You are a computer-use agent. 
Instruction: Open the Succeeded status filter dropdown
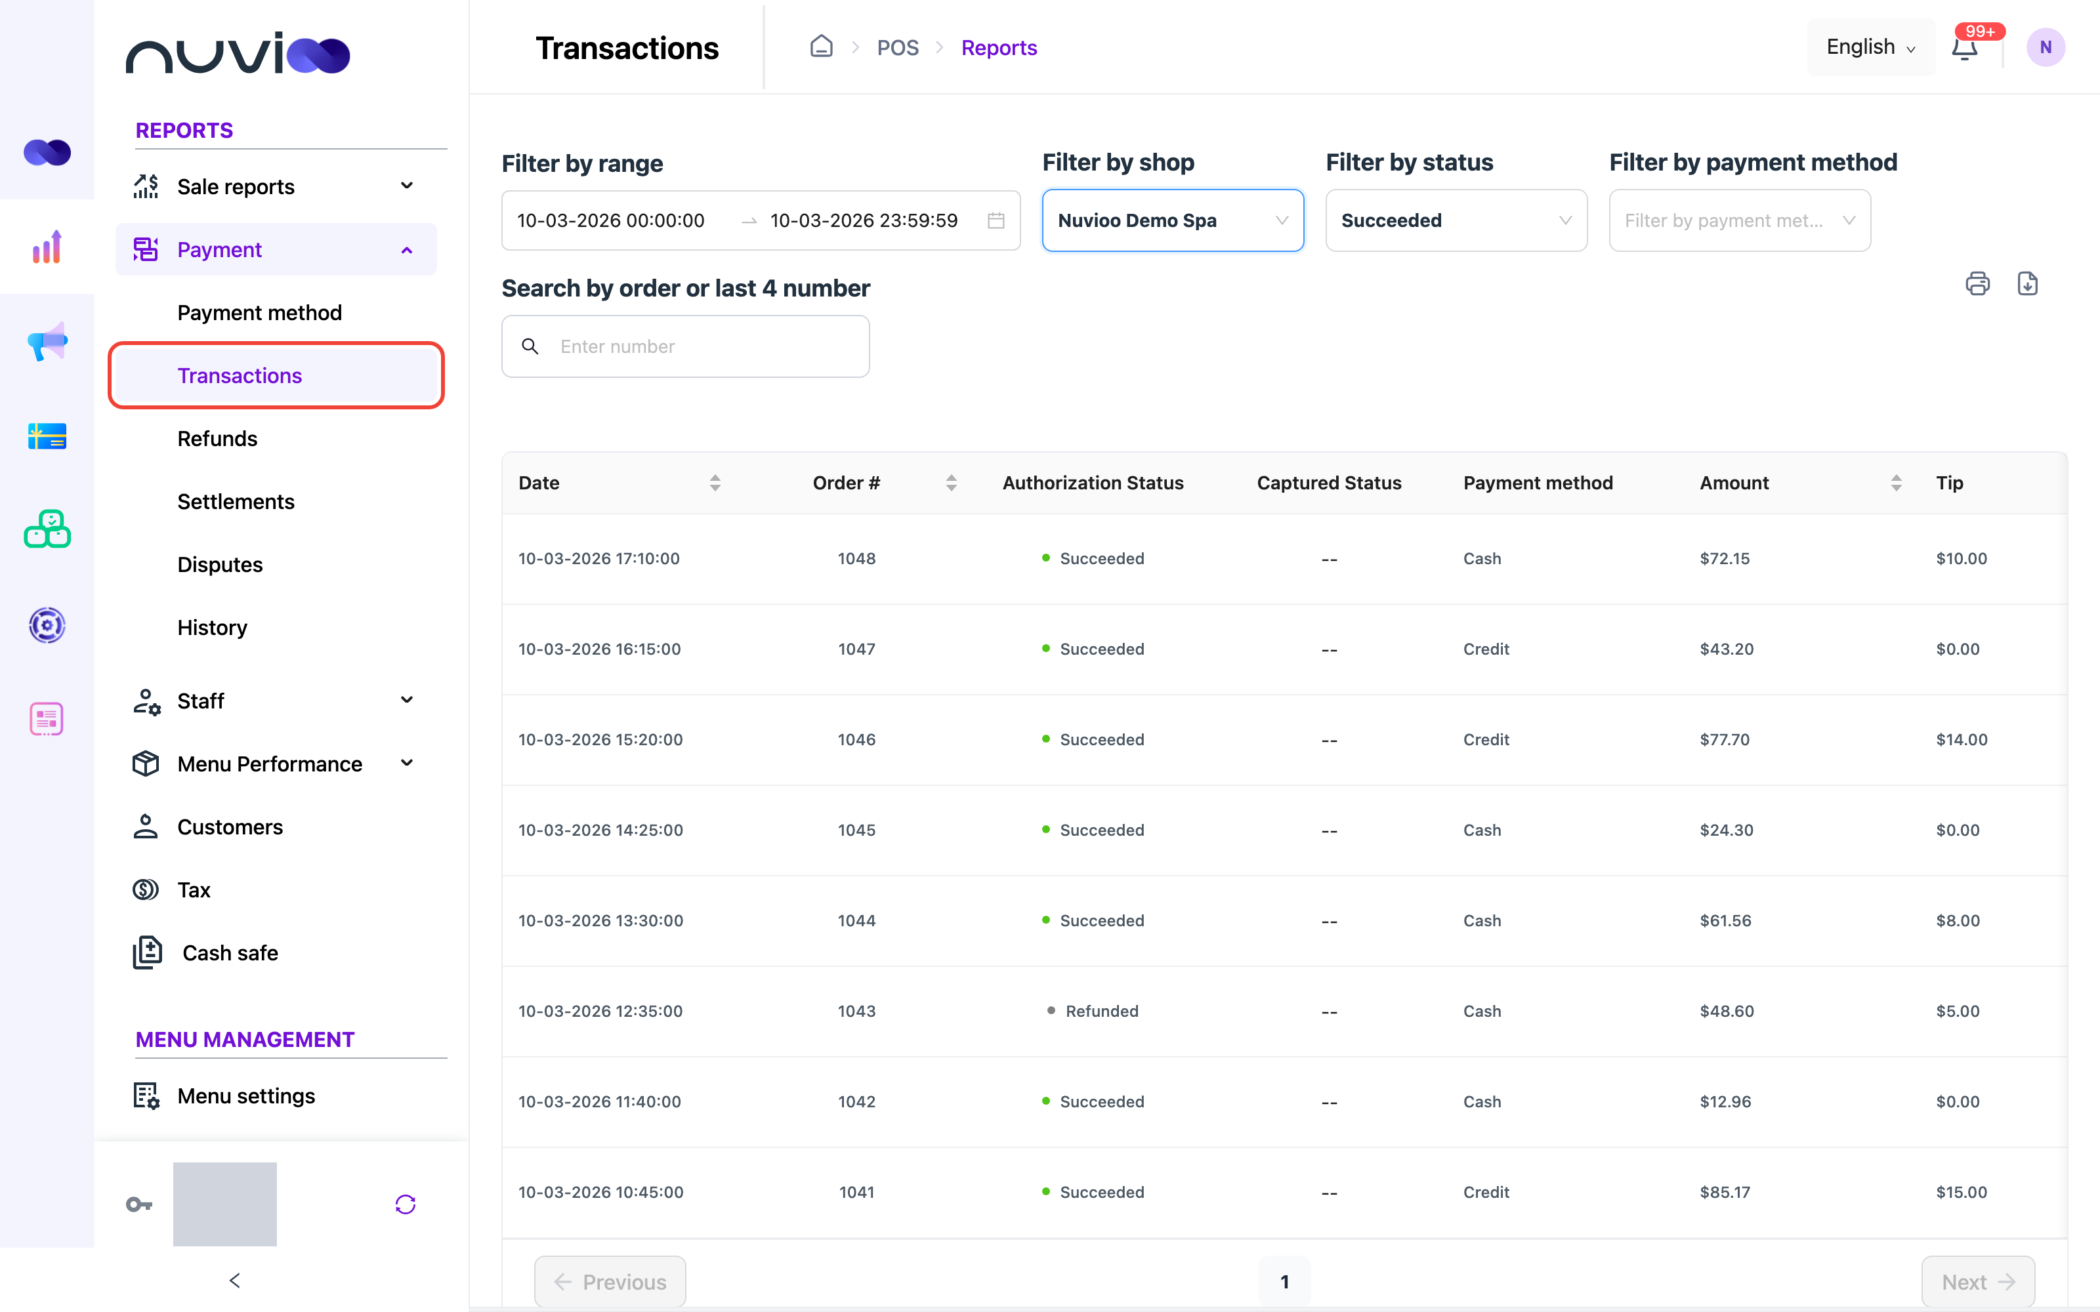(1456, 220)
